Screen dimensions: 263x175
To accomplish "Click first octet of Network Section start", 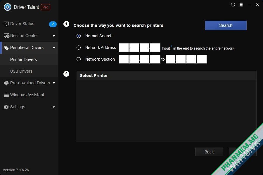I will pos(124,59).
